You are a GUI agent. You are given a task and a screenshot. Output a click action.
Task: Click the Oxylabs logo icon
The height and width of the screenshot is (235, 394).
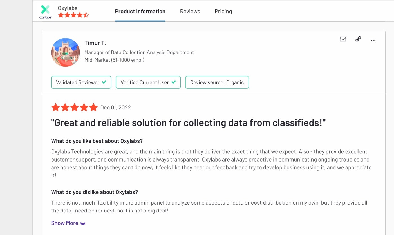click(x=45, y=12)
